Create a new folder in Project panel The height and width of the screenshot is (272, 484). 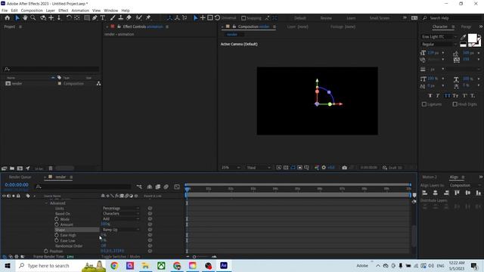(x=12, y=168)
